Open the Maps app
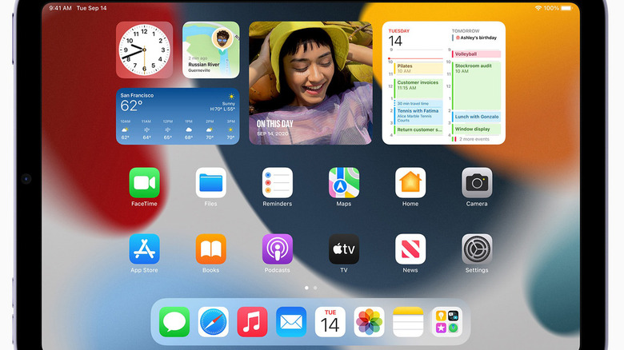624x350 pixels. (x=344, y=183)
